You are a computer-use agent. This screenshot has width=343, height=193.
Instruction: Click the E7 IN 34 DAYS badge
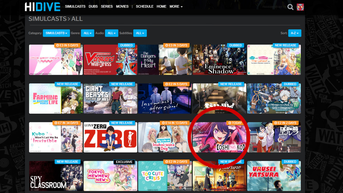coord(66,123)
